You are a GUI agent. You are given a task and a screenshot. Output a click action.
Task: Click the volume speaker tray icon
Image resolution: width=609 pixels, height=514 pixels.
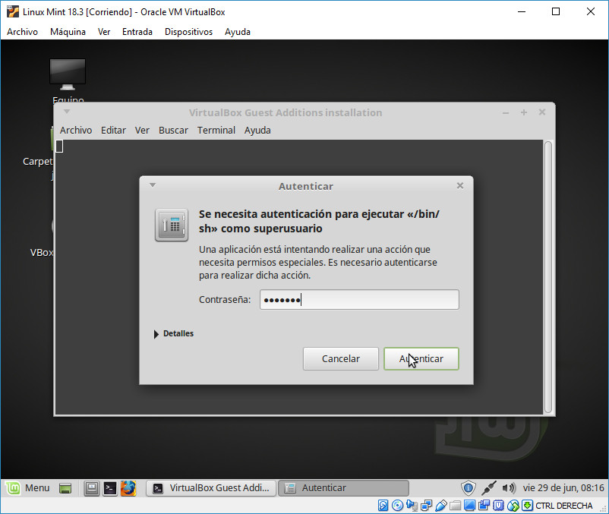(x=509, y=487)
